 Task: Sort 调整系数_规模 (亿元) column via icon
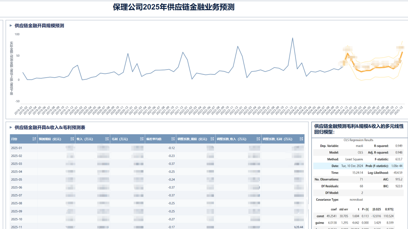pos(212,139)
